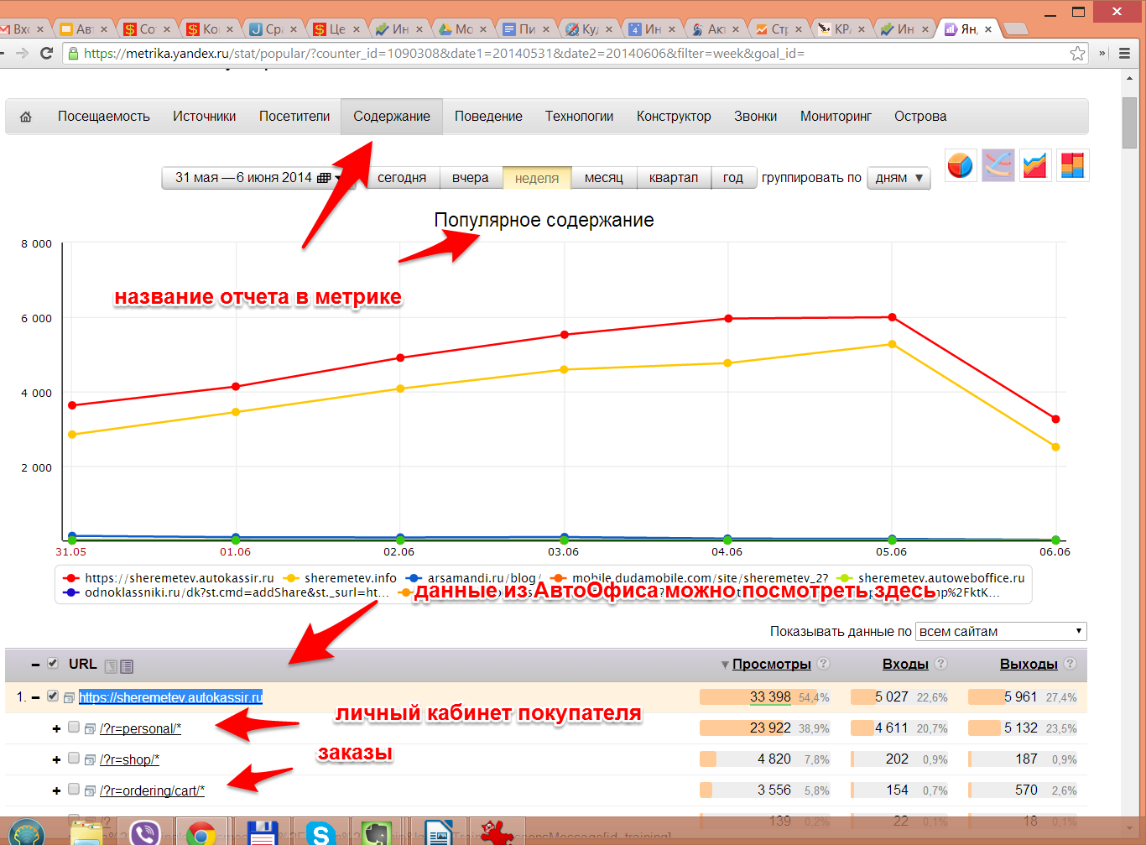The width and height of the screenshot is (1146, 845).
Task: Open Viber from the taskbar
Action: coord(146,832)
